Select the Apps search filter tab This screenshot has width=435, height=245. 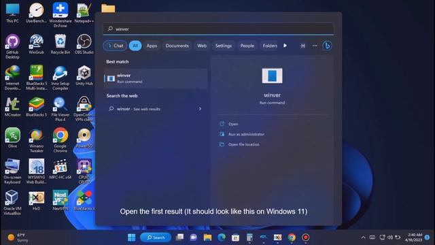pos(152,46)
